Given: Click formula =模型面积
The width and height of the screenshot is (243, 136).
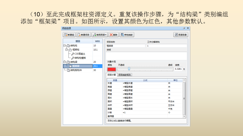Looking at the screenshot, I should [128, 101].
